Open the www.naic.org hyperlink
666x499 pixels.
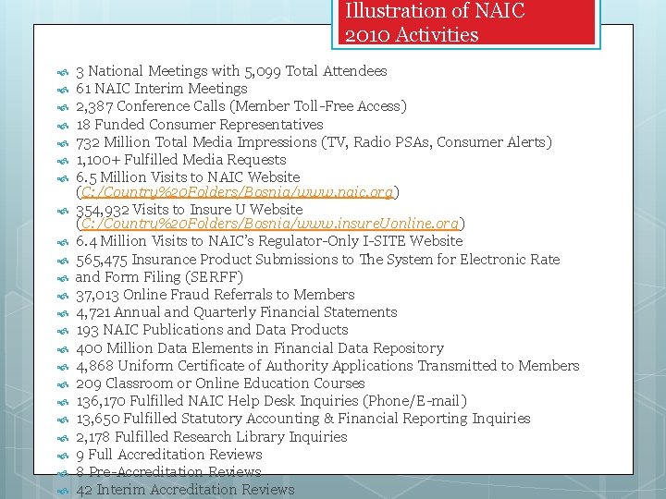237,192
